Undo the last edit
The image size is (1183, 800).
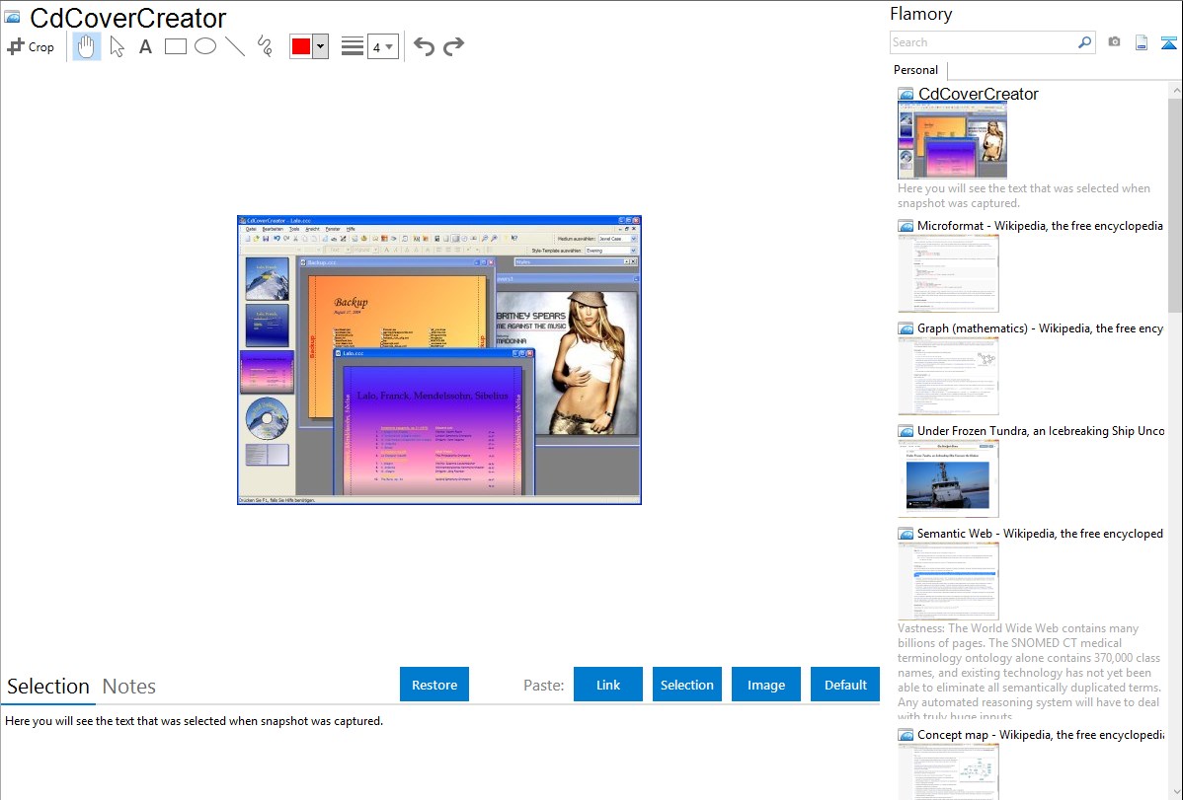(424, 46)
